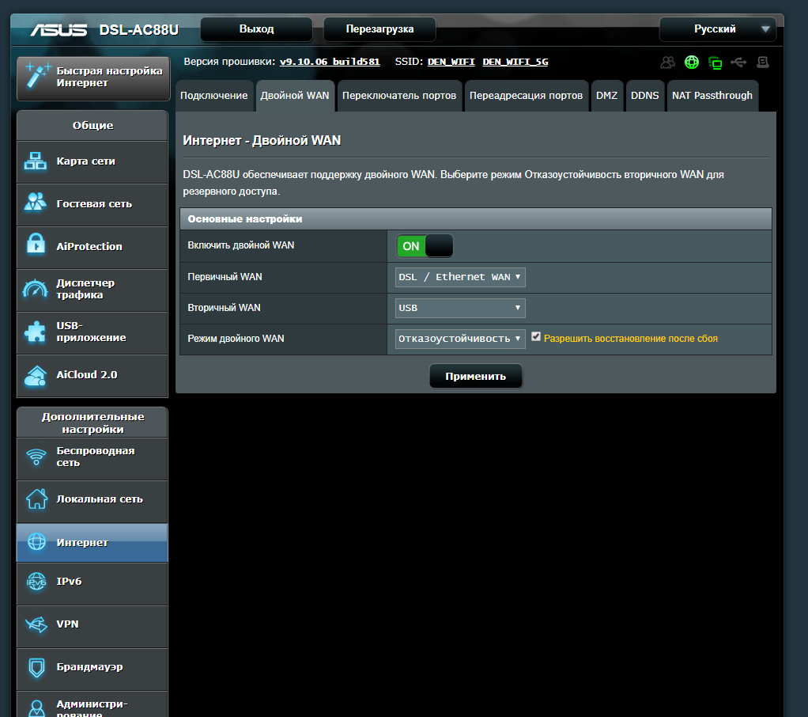Open firmware version v9.10.06_build581 link
The image size is (808, 717).
click(x=330, y=62)
